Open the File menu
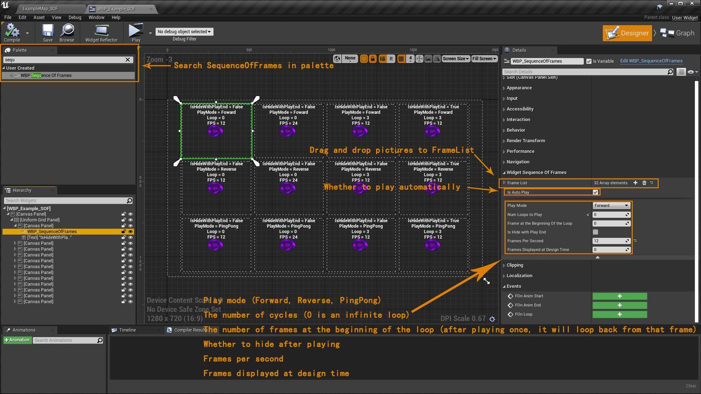Image resolution: width=701 pixels, height=394 pixels. click(8, 18)
